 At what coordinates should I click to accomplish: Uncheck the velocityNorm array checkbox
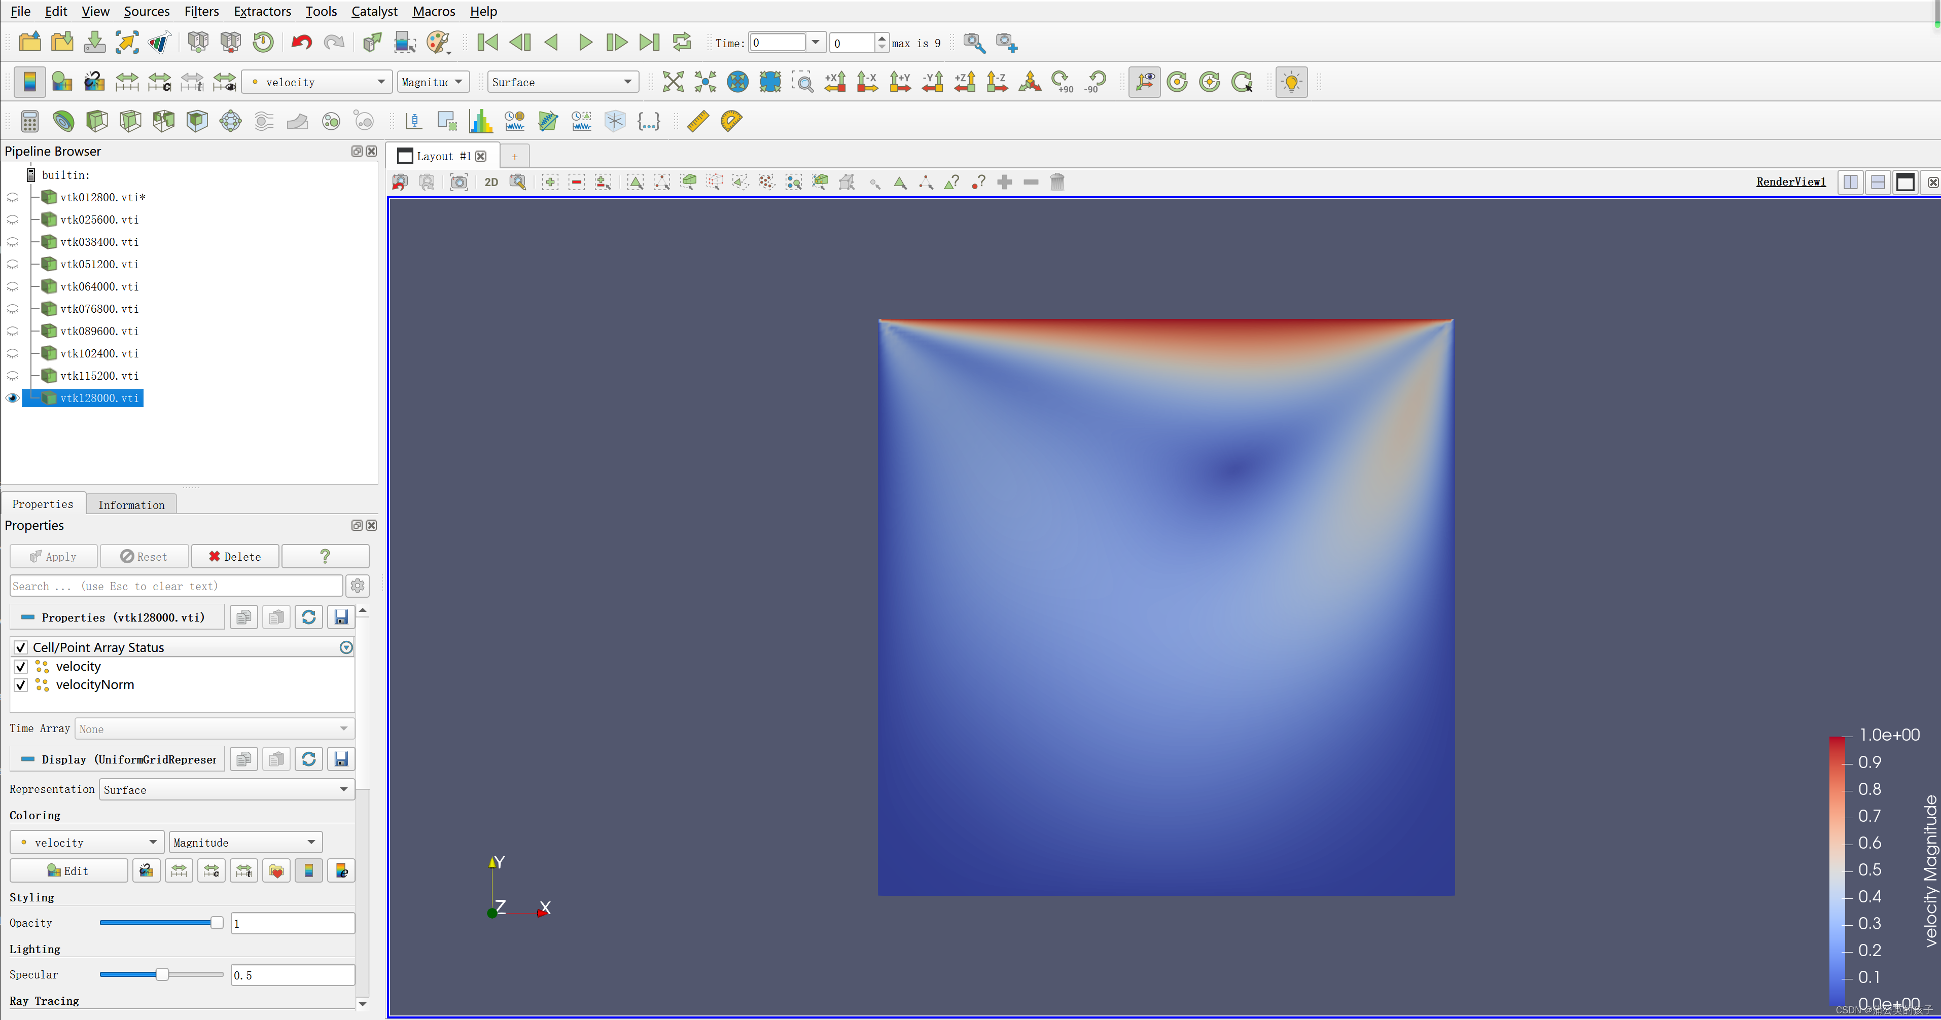click(21, 685)
